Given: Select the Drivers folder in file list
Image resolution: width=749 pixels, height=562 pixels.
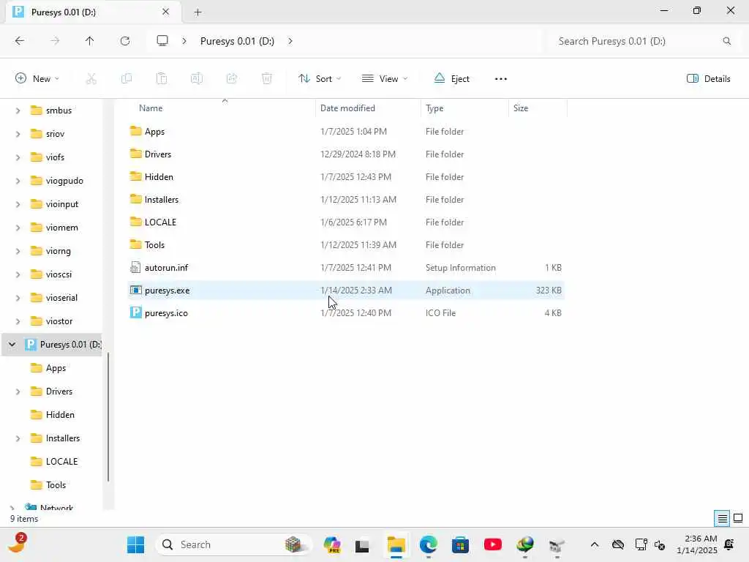Looking at the screenshot, I should point(346,154).
